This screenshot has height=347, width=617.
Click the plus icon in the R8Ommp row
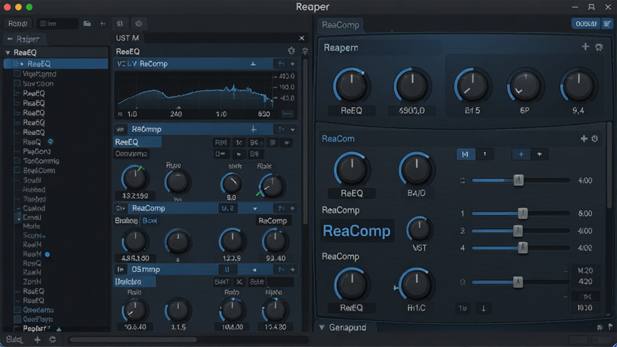coord(254,129)
